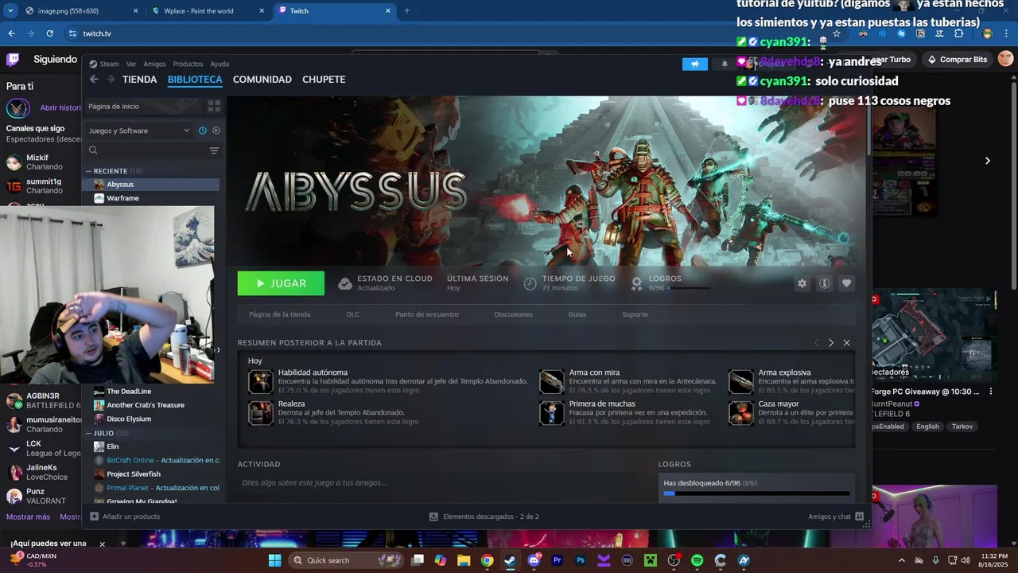This screenshot has width=1018, height=573.
Task: Click the green JUGAR button
Action: pyautogui.click(x=281, y=283)
